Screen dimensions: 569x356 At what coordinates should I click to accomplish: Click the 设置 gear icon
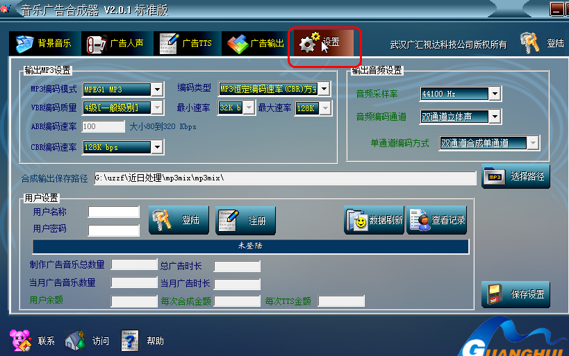[x=309, y=43]
